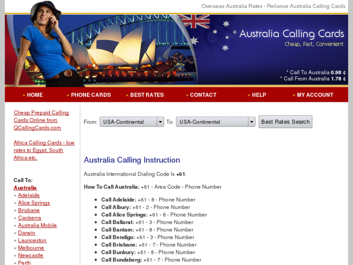
Task: Click the 'Call Bantam:' list entry
Action: [147, 230]
